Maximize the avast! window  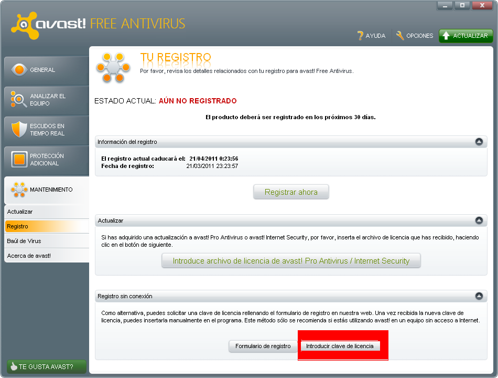pyautogui.click(x=462, y=6)
